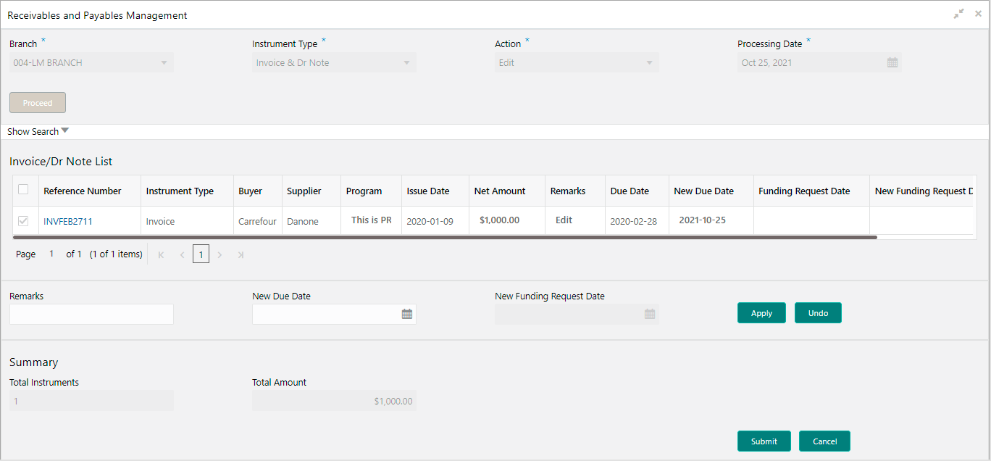Jump to the last page of results
The width and height of the screenshot is (991, 461).
pyautogui.click(x=241, y=254)
